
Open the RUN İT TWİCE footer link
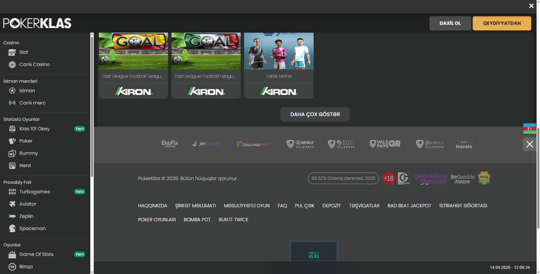[x=234, y=220]
